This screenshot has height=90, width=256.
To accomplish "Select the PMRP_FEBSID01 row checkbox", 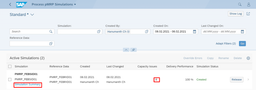I will tap(10, 80).
